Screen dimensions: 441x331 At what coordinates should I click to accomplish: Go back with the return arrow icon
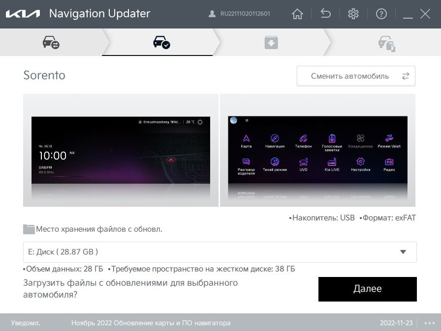tap(325, 13)
